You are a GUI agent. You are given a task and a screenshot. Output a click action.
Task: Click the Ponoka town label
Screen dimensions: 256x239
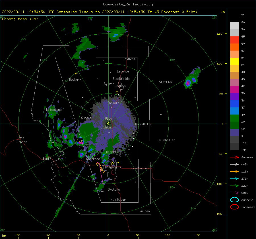(x=130, y=59)
